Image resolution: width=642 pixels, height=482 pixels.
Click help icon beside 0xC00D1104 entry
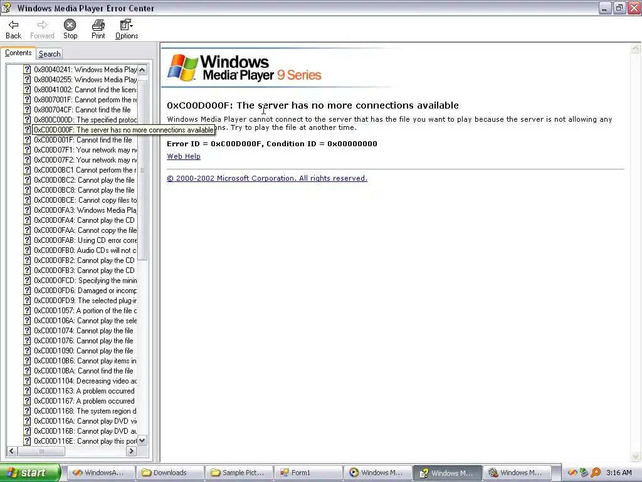(x=27, y=381)
